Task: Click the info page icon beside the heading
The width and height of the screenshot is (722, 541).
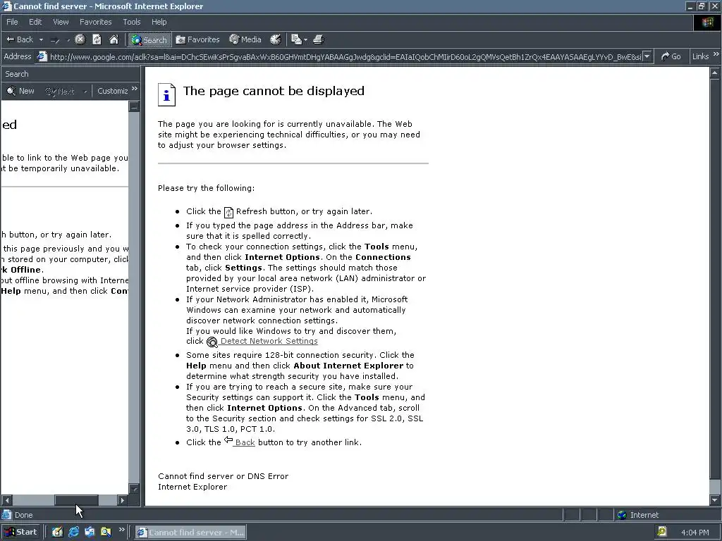Action: pyautogui.click(x=166, y=95)
